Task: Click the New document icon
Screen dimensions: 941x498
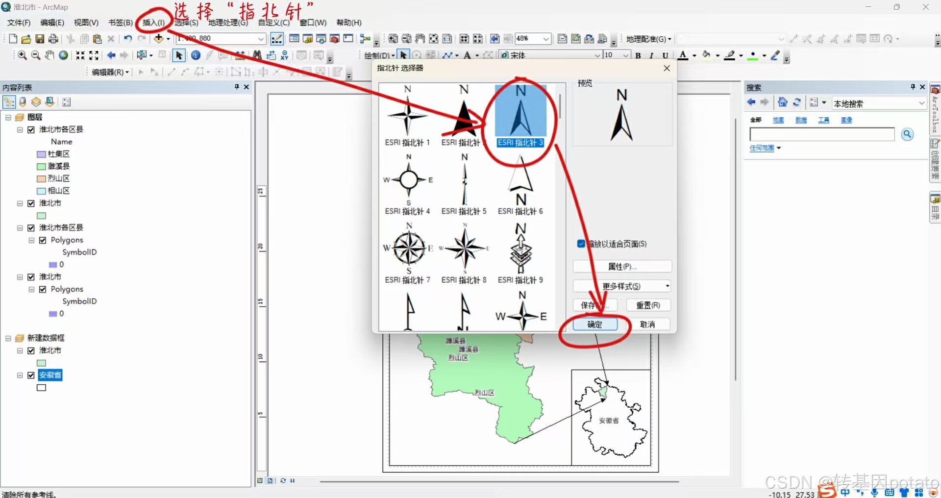Action: (x=13, y=39)
